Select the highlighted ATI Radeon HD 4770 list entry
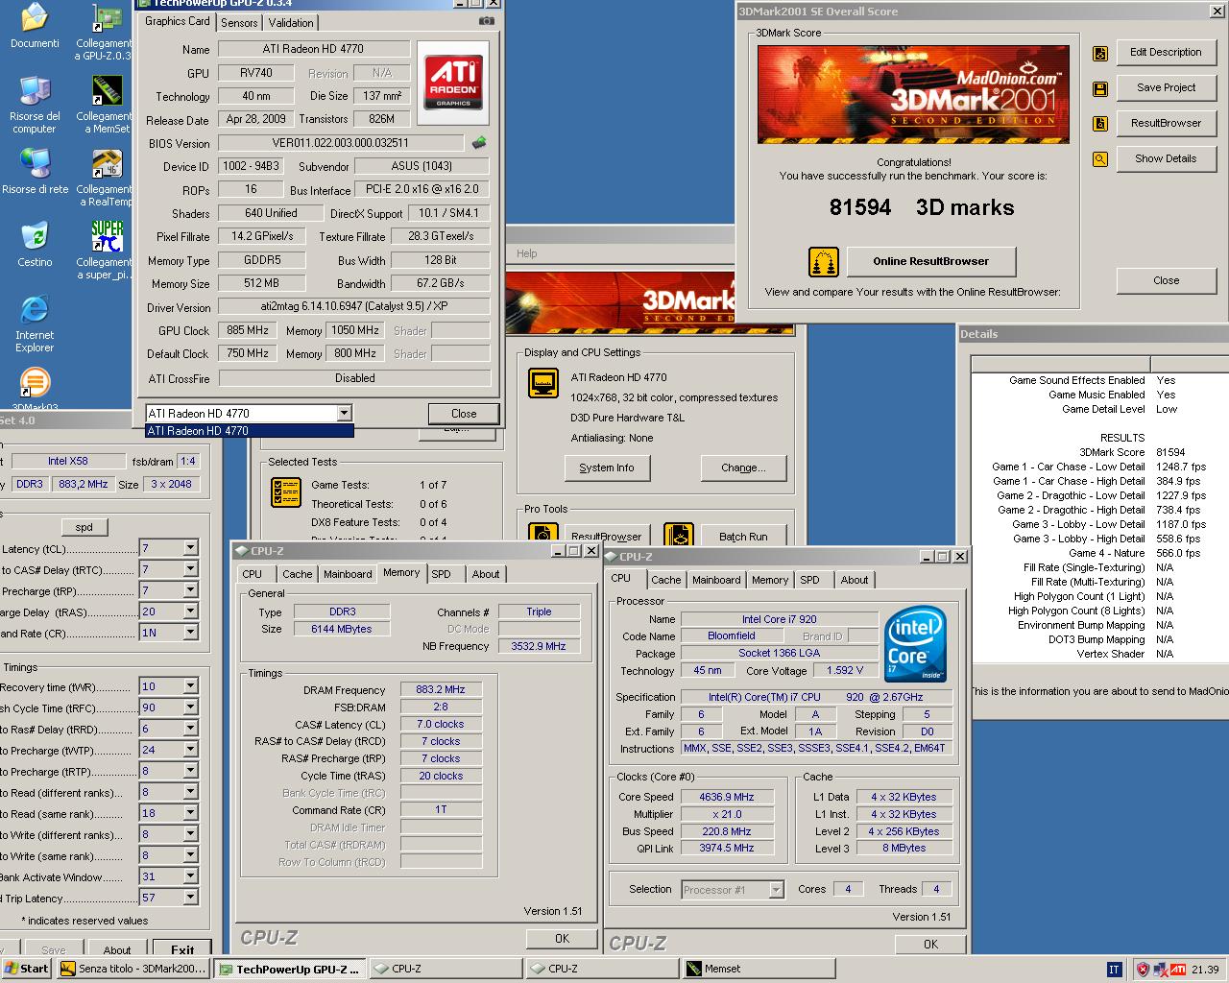1229x983 pixels. [x=250, y=431]
